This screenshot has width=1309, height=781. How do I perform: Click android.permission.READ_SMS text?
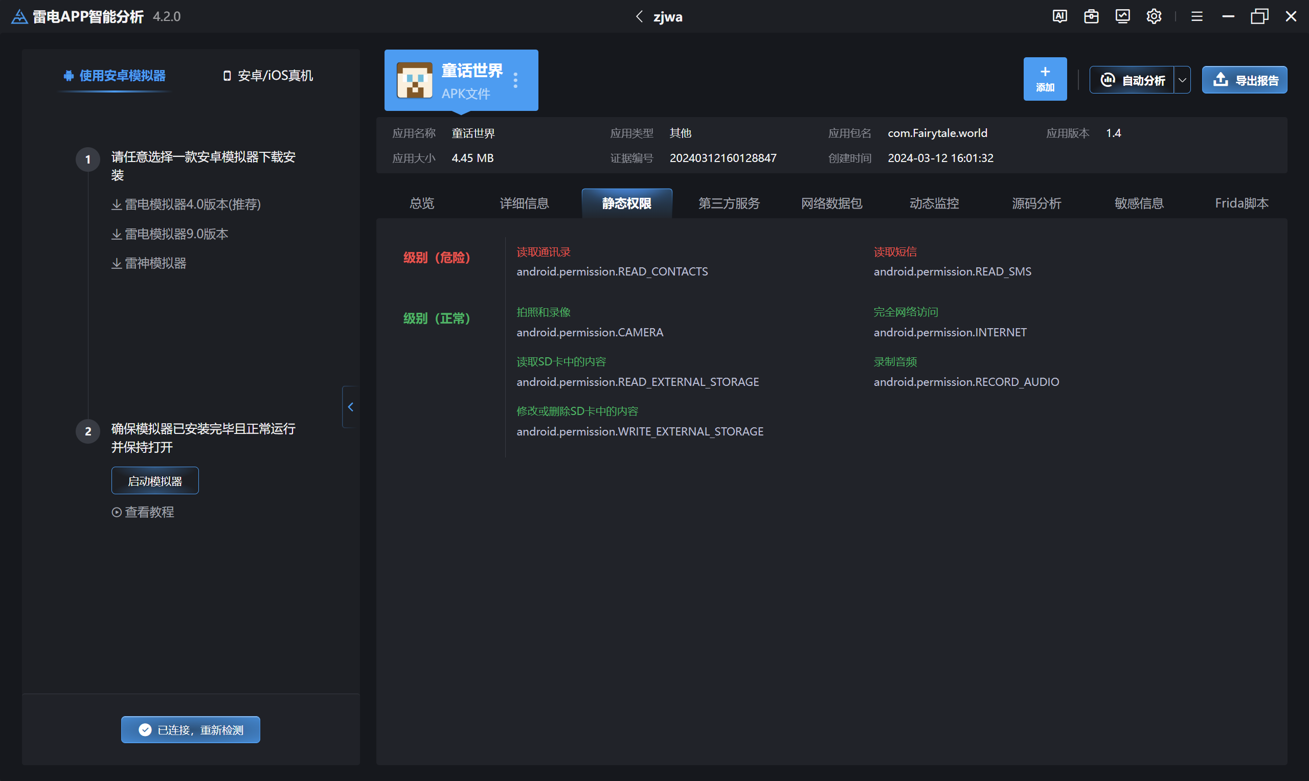tap(952, 271)
